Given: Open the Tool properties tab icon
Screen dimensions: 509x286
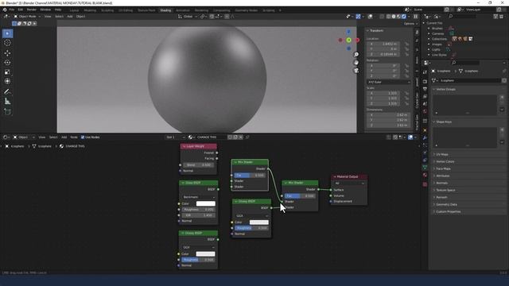Looking at the screenshot, I should tap(425, 72).
